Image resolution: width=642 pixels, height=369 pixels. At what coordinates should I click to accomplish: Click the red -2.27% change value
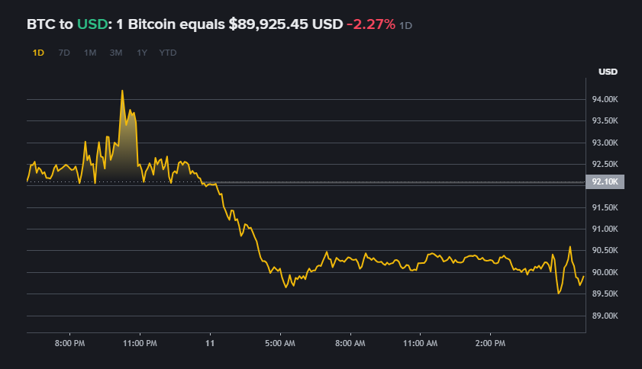coord(371,24)
